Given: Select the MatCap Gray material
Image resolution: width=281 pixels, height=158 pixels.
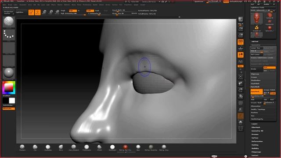Looking at the screenshot, I should (164, 147).
